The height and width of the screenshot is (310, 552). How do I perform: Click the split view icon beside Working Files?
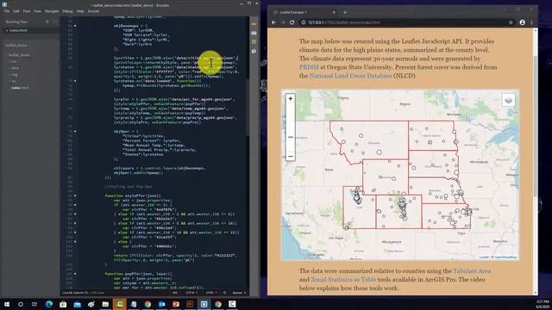(x=54, y=22)
